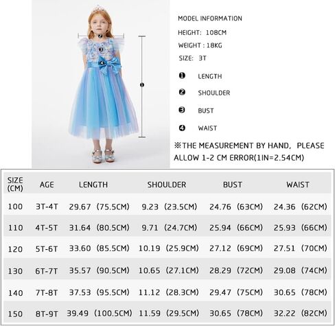Click waist value 29.08 (74CM)

[x=301, y=270]
